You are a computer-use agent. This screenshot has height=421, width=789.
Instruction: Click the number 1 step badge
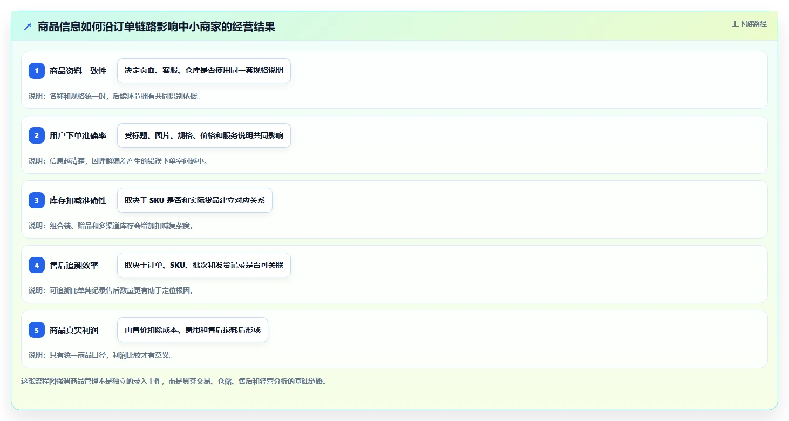tap(37, 71)
